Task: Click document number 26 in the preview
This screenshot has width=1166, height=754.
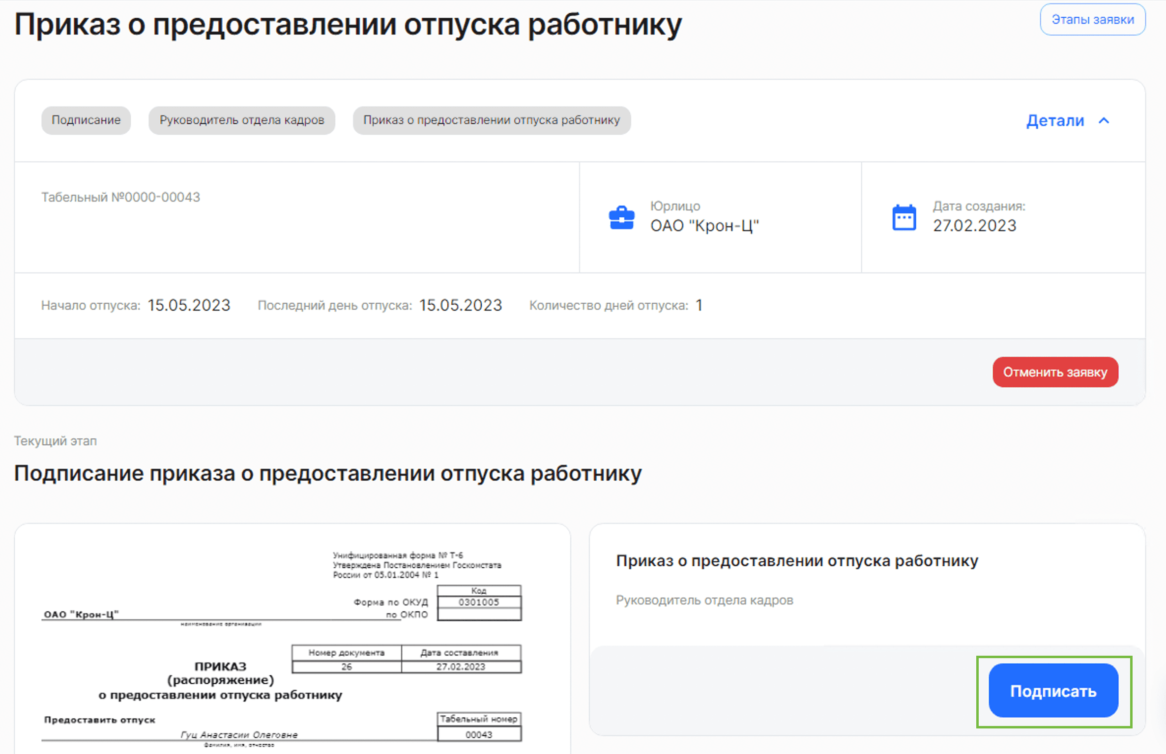Action: point(347,667)
